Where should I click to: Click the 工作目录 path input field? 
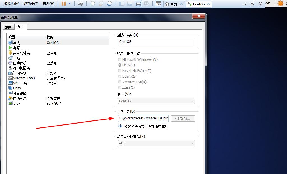pos(143,118)
